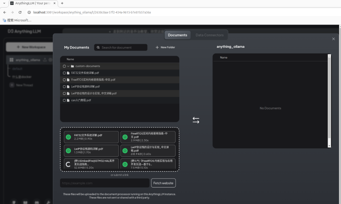Switch to the Data Connectors tab
341x204 pixels.
209,35
